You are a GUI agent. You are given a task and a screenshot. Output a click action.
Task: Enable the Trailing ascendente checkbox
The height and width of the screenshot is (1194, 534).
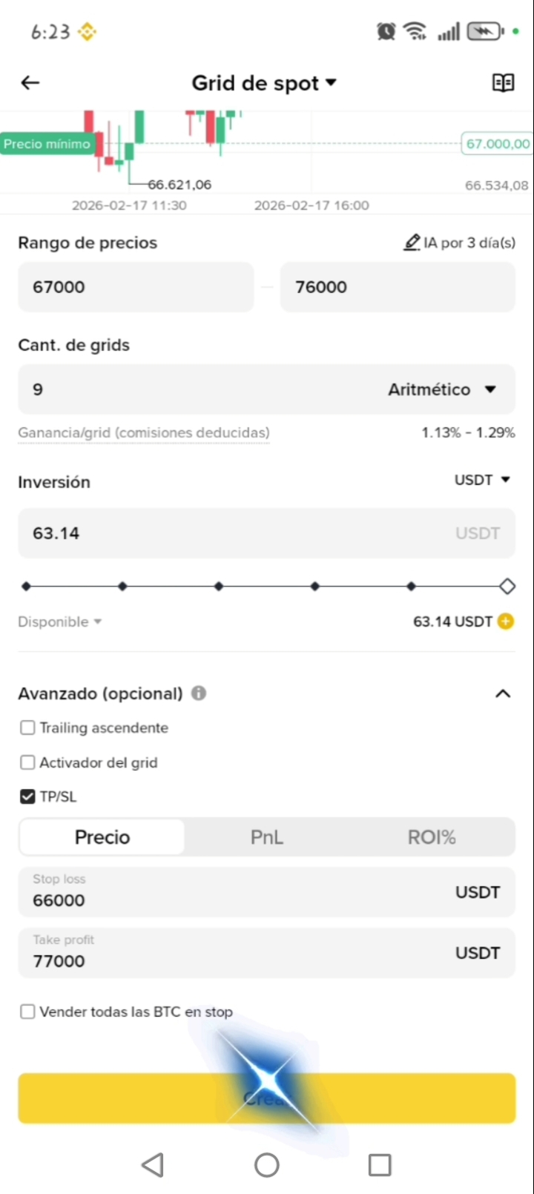tap(27, 728)
